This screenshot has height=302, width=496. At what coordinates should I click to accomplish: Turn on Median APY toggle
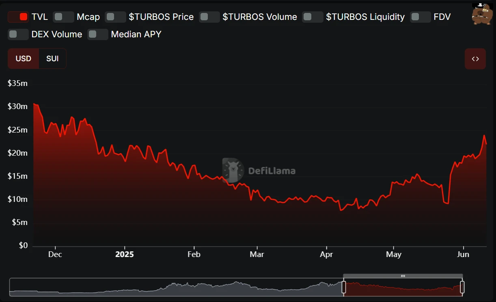98,34
